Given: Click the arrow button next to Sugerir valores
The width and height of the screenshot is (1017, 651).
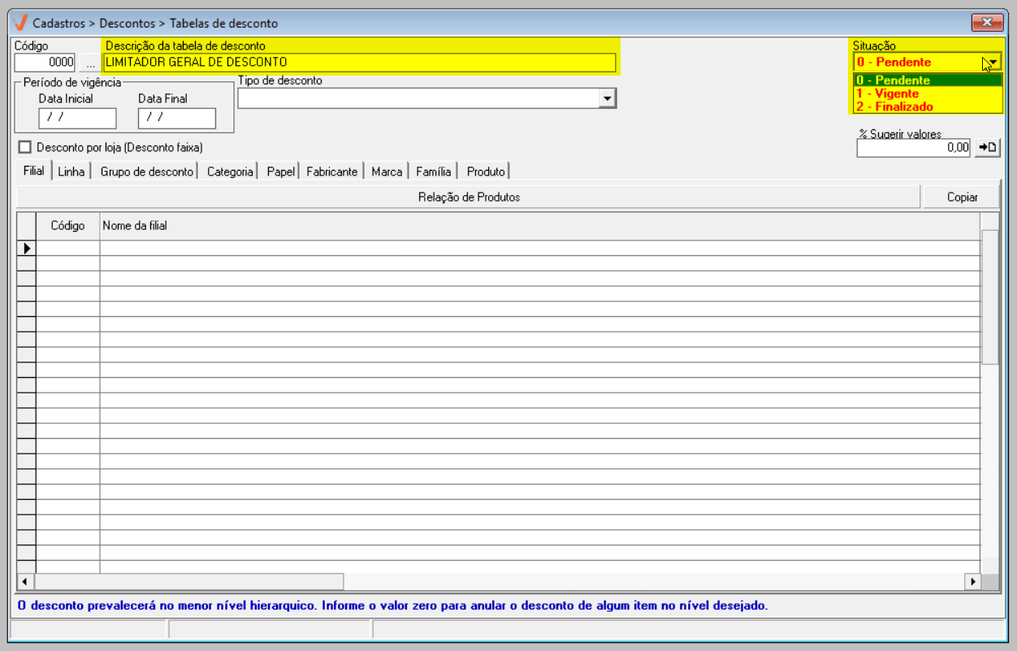Looking at the screenshot, I should [987, 147].
